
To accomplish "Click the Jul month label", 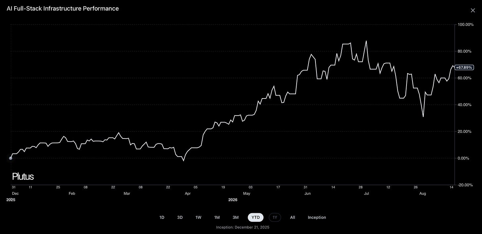I will (366, 194).
